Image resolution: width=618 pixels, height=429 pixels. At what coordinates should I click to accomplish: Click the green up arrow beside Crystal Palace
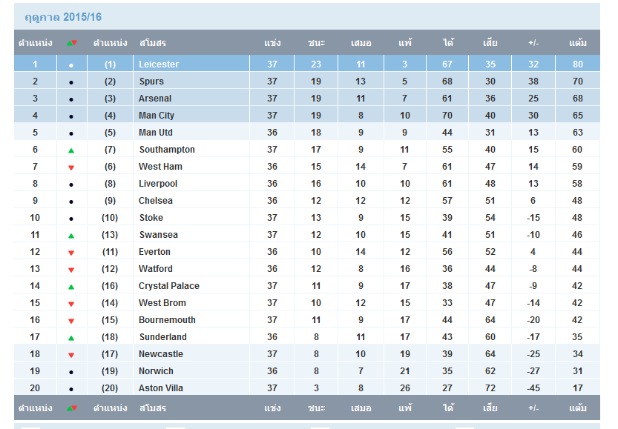click(71, 287)
